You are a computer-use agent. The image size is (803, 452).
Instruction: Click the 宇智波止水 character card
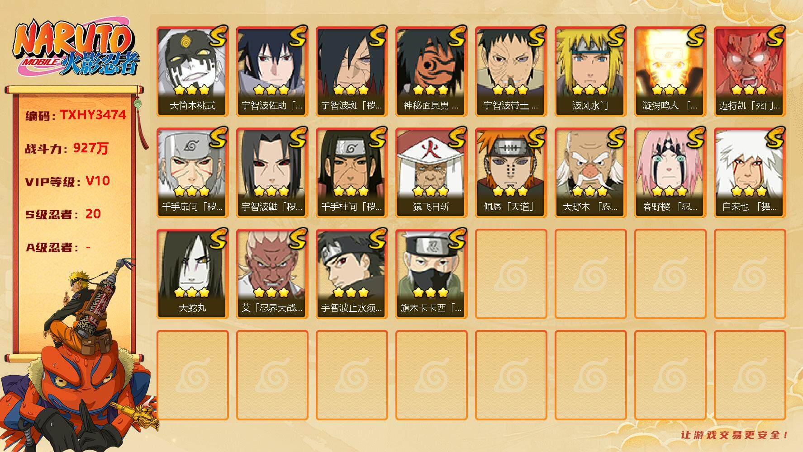pyautogui.click(x=352, y=274)
